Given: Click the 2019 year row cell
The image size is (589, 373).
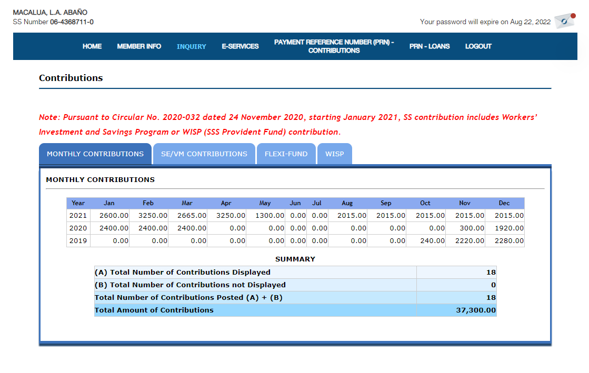Looking at the screenshot, I should point(78,240).
